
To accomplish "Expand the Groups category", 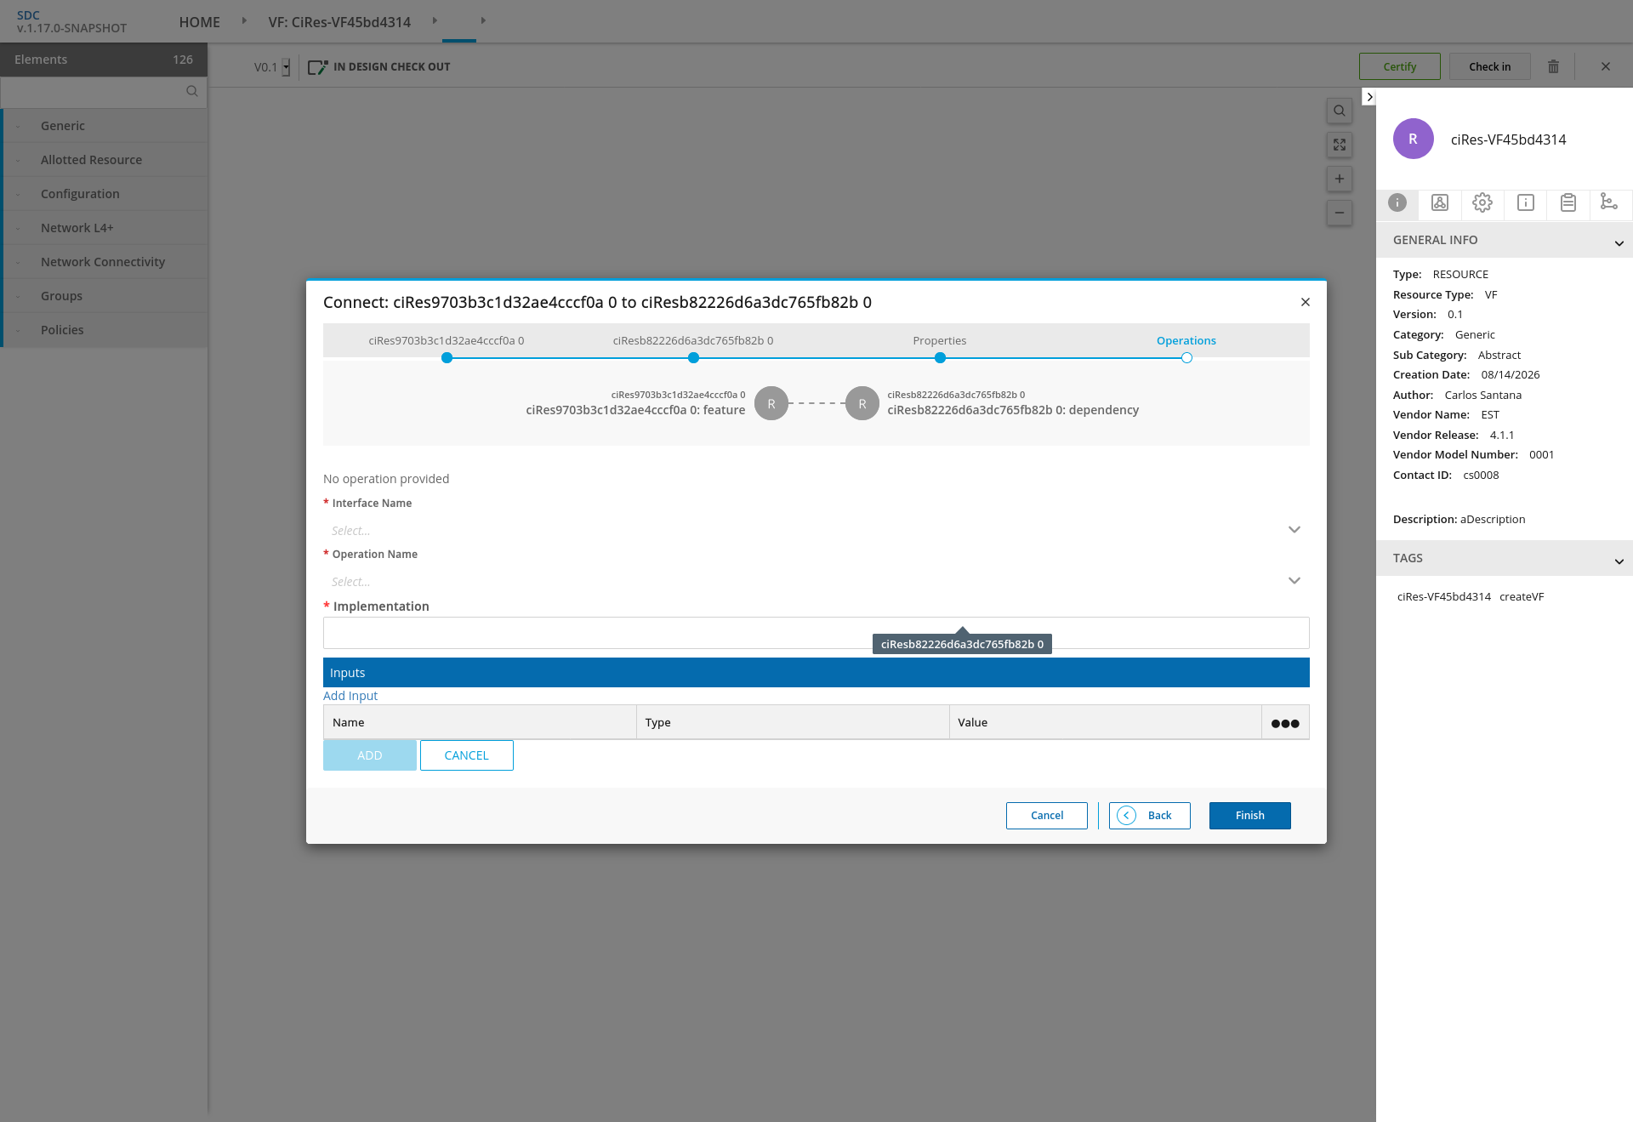I will coord(105,296).
